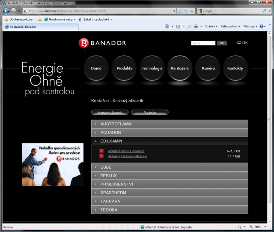This screenshot has width=274, height=232.
Task: Click the hledej search input on page
Action: coord(203,43)
